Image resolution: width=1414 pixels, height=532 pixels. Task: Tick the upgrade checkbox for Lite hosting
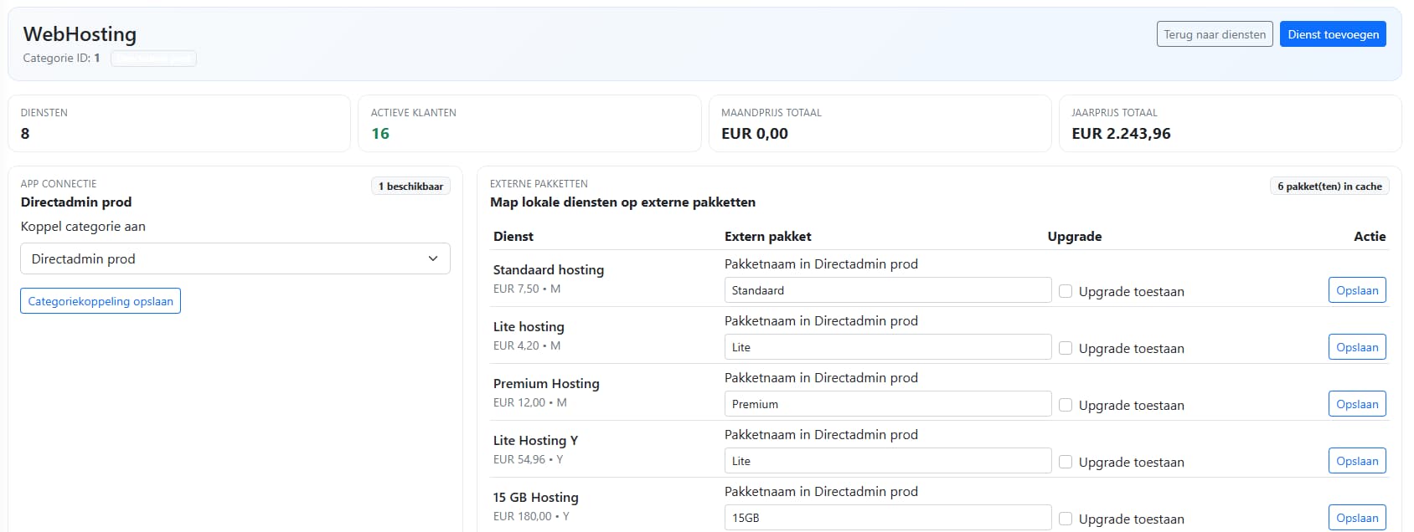point(1066,348)
